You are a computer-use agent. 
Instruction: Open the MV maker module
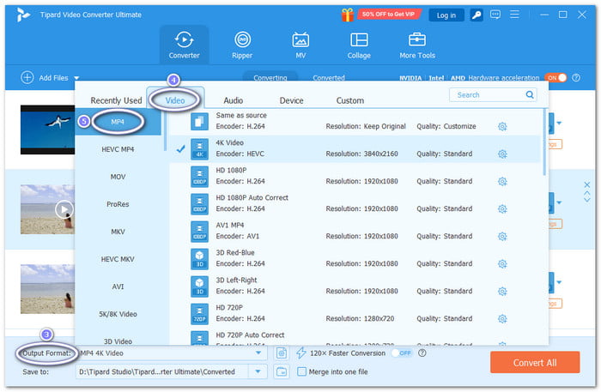(x=300, y=45)
